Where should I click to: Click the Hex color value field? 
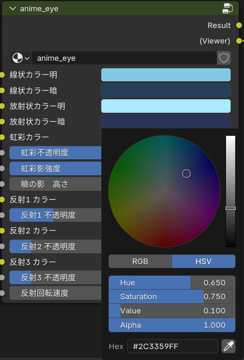pyautogui.click(x=172, y=346)
